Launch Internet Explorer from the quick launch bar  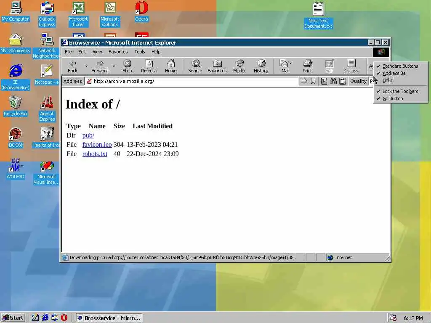pyautogui.click(x=45, y=318)
